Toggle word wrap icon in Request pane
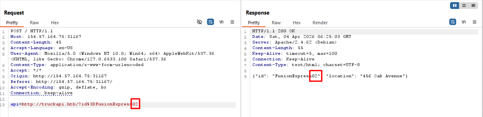 211,22
